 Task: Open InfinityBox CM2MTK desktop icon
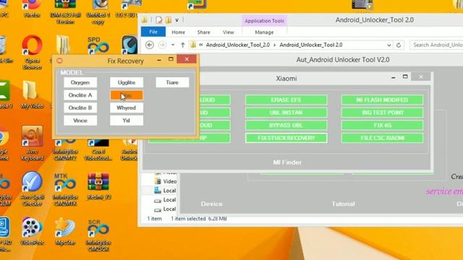pos(65,189)
